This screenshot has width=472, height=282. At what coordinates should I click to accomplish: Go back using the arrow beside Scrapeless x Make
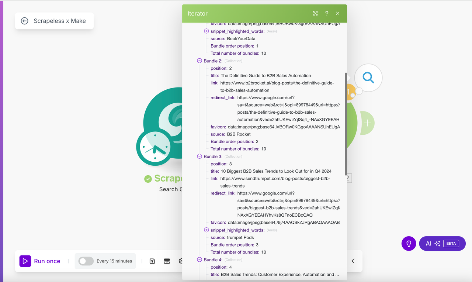(25, 21)
